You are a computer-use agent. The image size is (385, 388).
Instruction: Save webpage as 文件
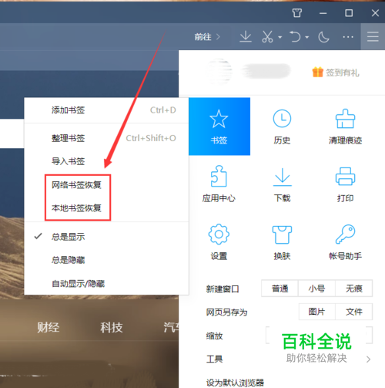coord(353,312)
